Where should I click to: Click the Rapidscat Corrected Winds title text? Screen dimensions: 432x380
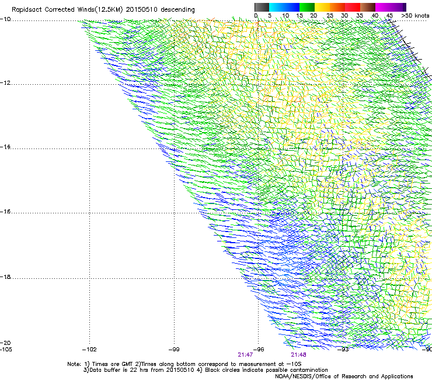tap(103, 10)
